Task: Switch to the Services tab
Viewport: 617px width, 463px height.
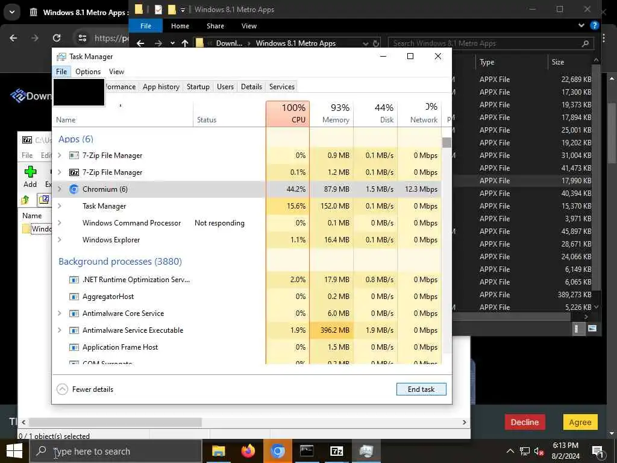Action: (x=282, y=87)
